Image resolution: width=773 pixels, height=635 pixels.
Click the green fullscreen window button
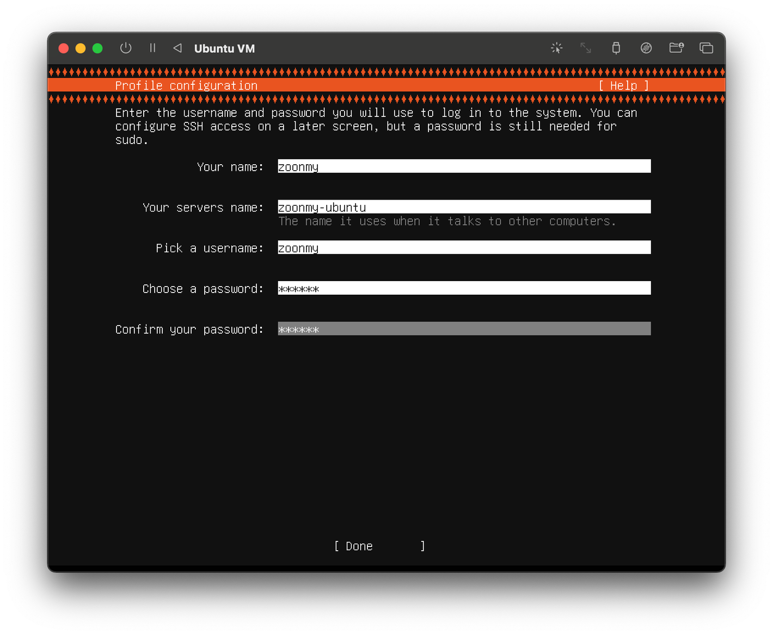click(x=97, y=48)
